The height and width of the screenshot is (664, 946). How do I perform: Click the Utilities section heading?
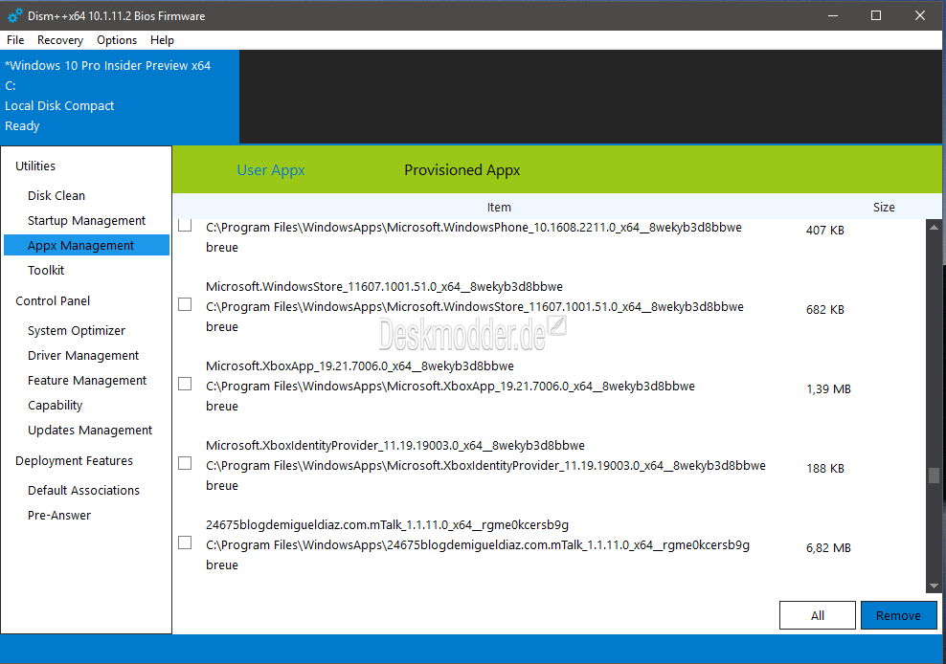tap(35, 166)
